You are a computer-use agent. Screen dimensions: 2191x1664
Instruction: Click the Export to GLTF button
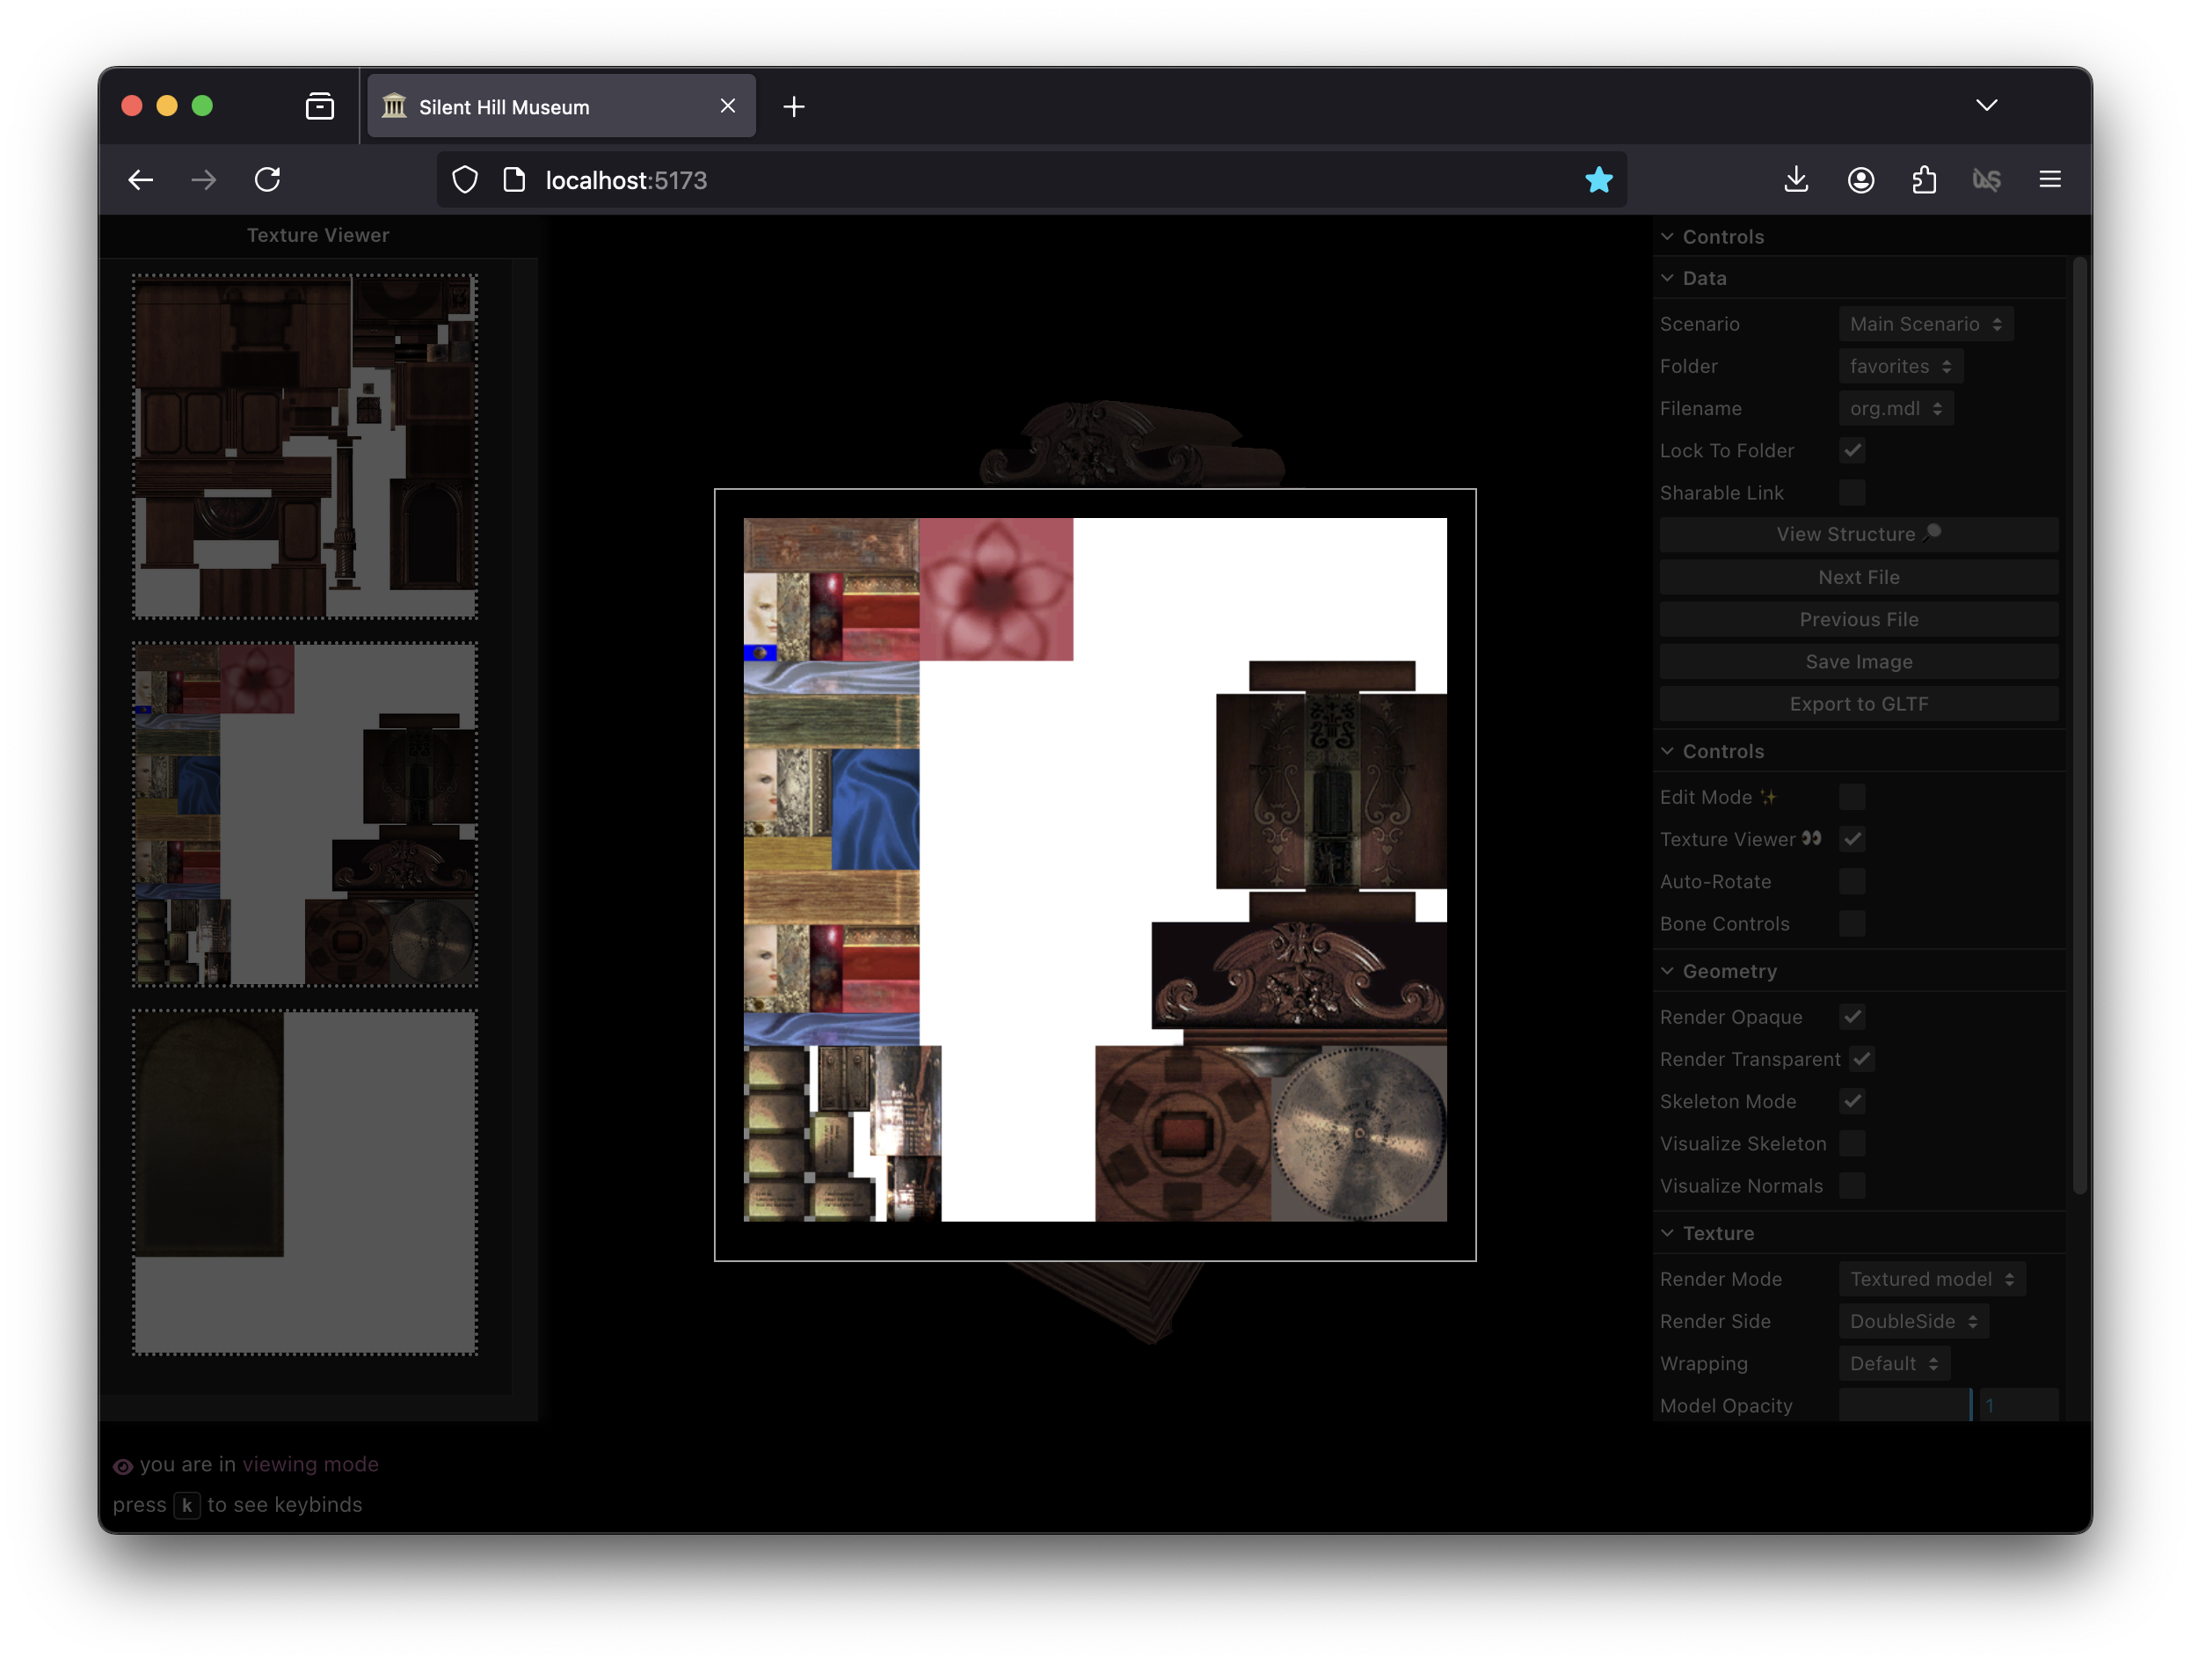click(1857, 703)
